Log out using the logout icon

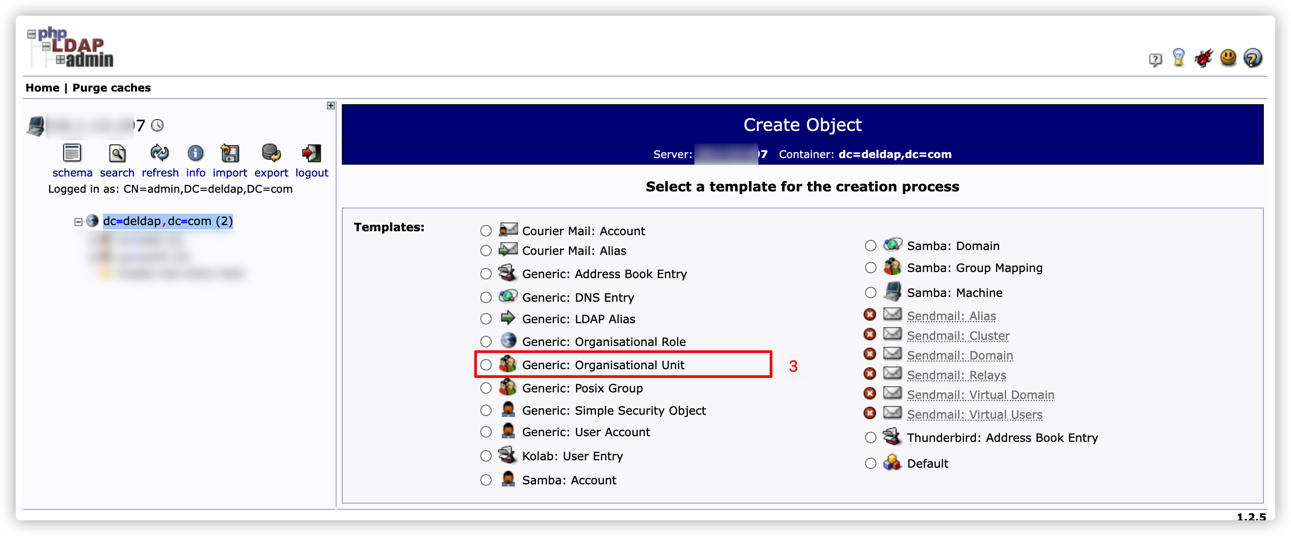311,153
